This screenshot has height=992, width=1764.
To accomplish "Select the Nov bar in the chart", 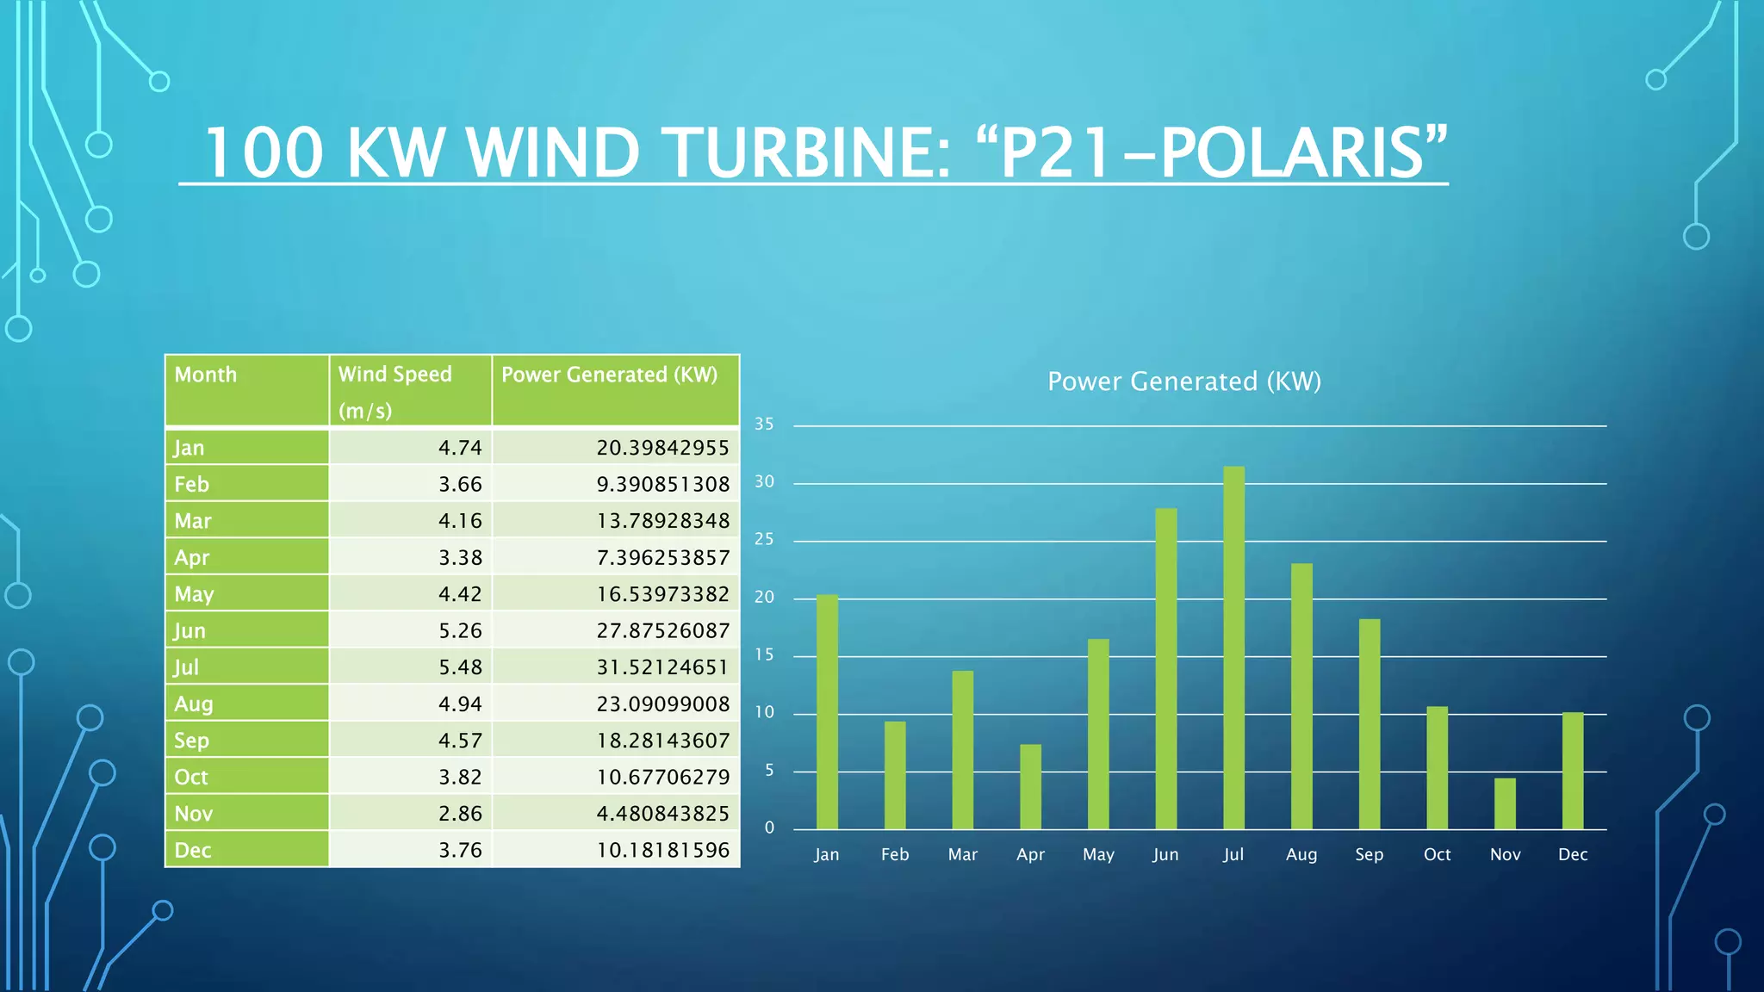I will click(x=1505, y=803).
